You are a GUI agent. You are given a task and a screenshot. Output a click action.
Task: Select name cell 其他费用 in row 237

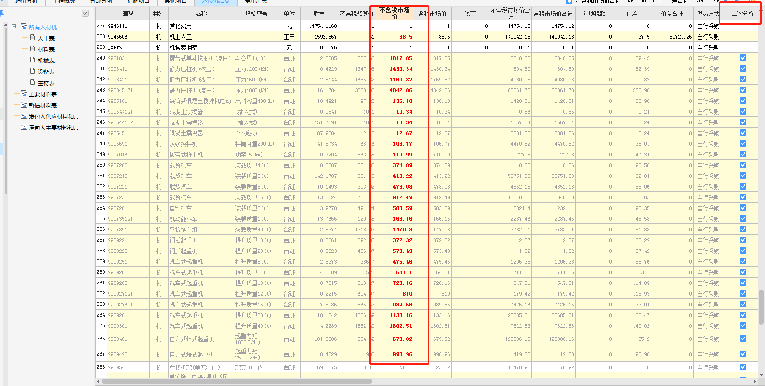click(x=201, y=26)
